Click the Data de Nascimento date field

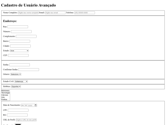tap(29, 105)
